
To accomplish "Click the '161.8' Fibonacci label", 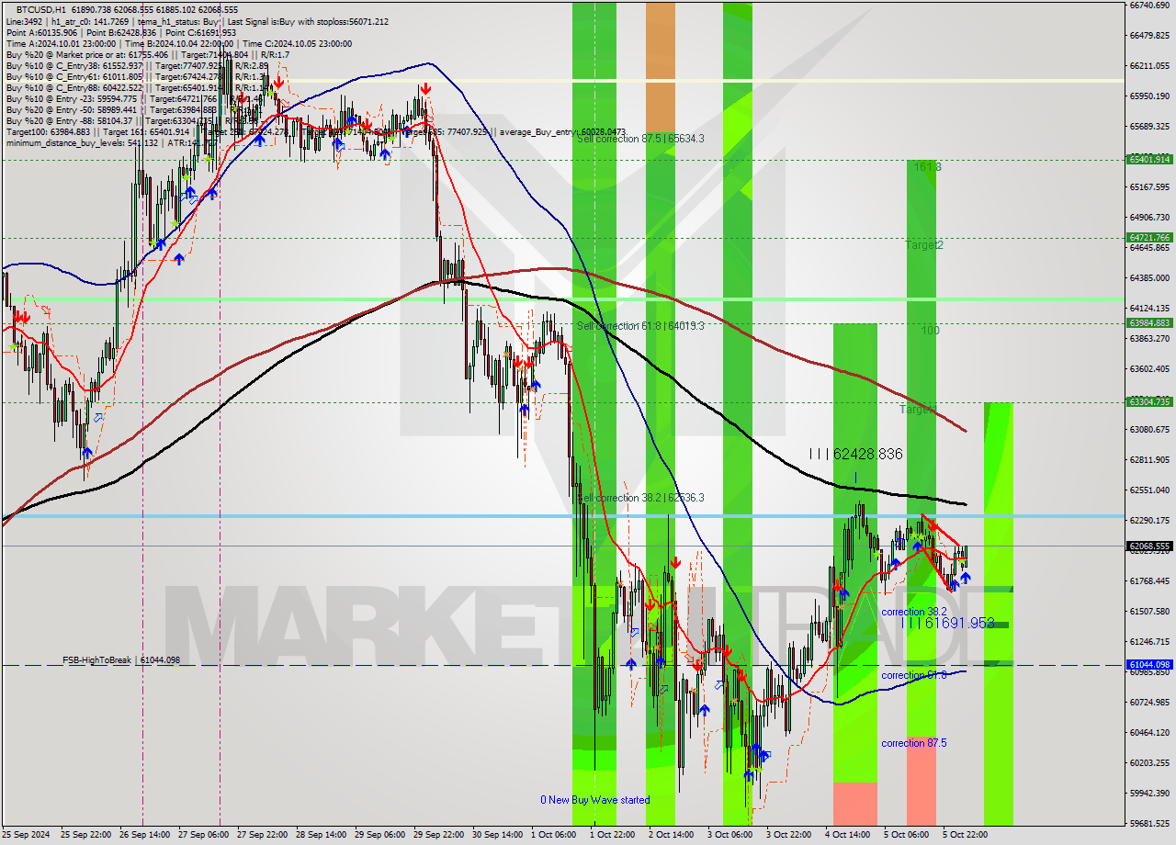I will [x=928, y=167].
